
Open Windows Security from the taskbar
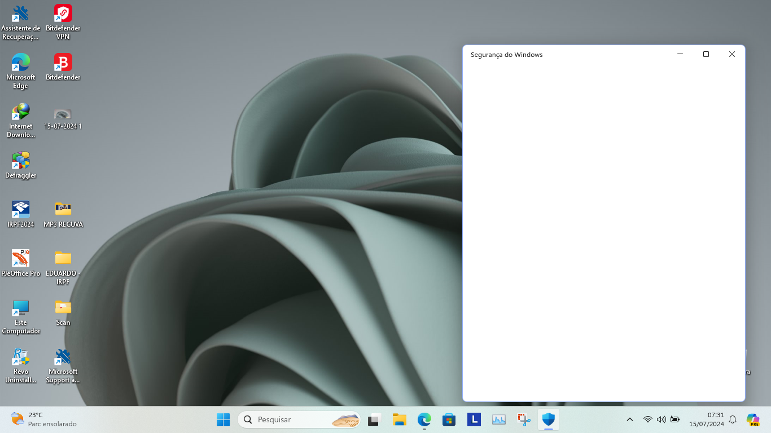[x=548, y=419]
